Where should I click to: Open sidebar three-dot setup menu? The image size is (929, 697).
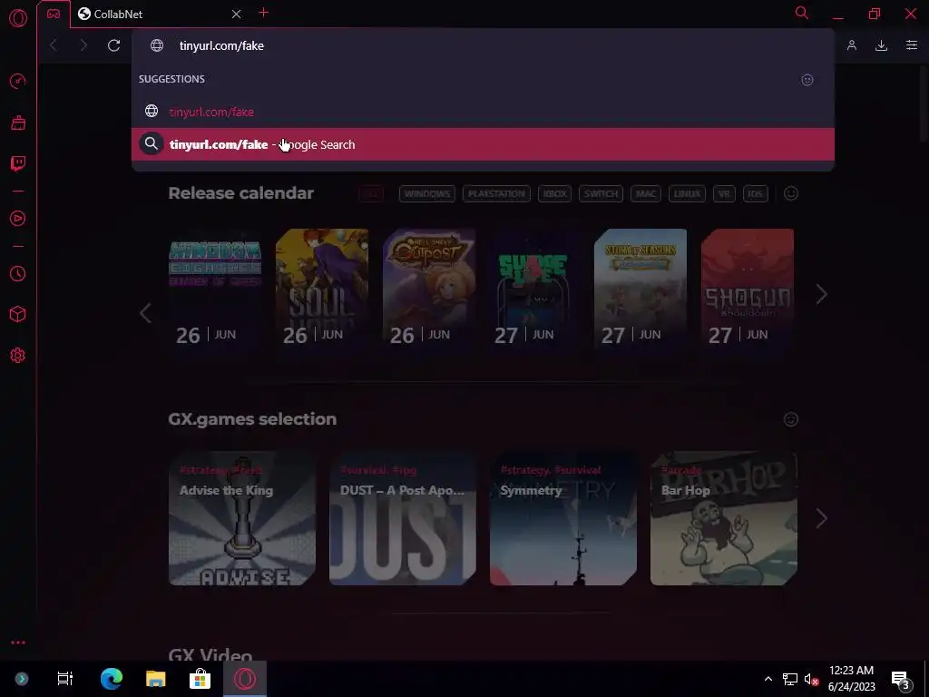18,643
